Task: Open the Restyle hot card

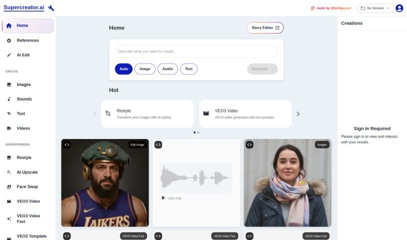Action: pyautogui.click(x=147, y=114)
